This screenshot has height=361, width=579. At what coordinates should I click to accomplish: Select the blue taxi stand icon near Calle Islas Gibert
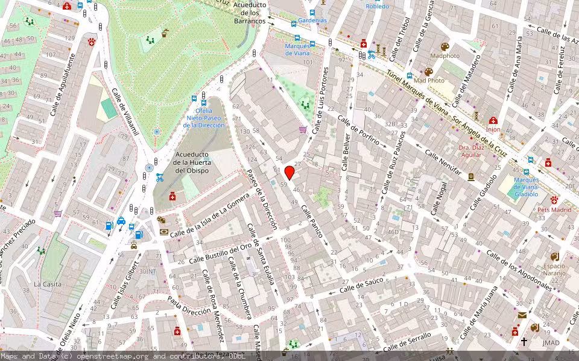(x=121, y=221)
